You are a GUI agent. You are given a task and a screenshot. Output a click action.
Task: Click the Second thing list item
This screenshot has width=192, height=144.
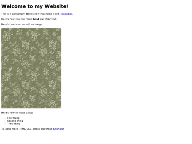click(15, 121)
